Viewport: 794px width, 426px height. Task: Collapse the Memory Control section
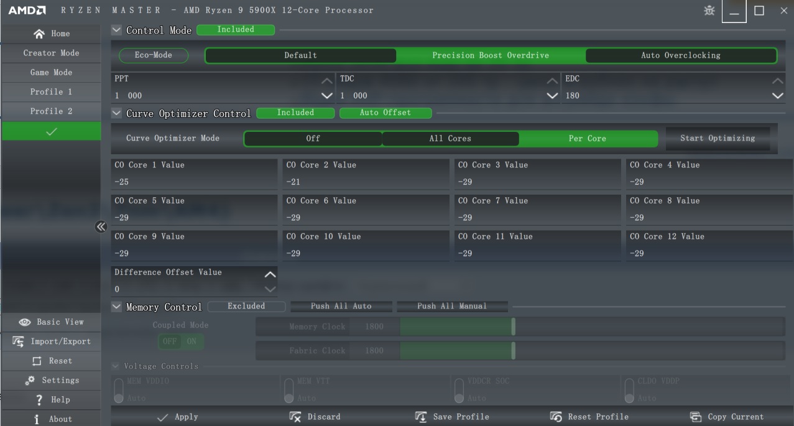coord(116,306)
